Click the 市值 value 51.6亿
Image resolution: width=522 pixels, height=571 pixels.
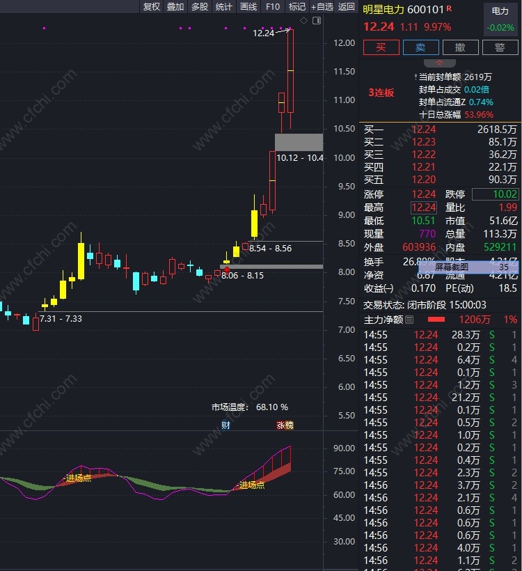tap(503, 221)
